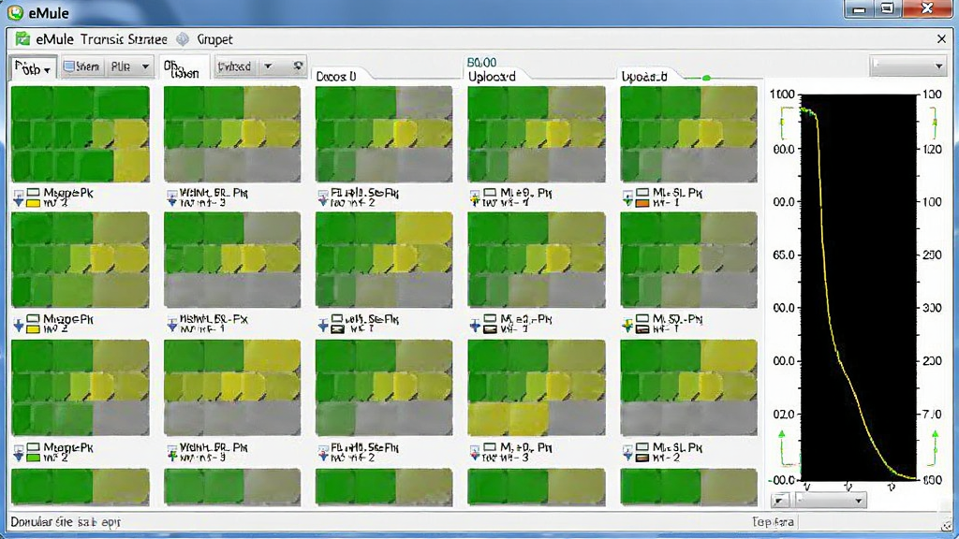Toggle checkbox of first-row first-column item
This screenshot has height=539, width=959.
(x=33, y=193)
